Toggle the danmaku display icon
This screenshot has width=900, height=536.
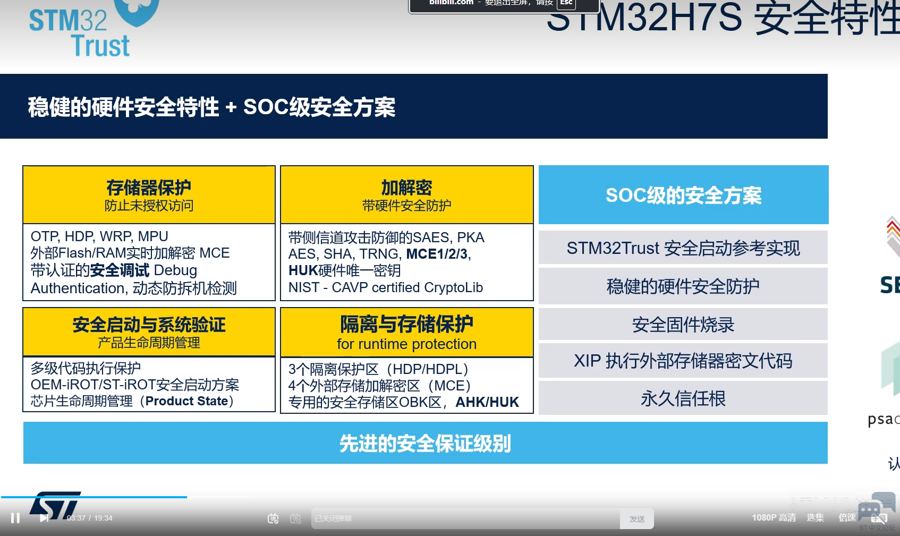tap(273, 518)
